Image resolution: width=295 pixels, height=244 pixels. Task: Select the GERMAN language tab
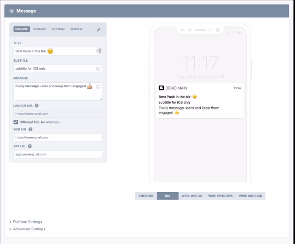58,29
